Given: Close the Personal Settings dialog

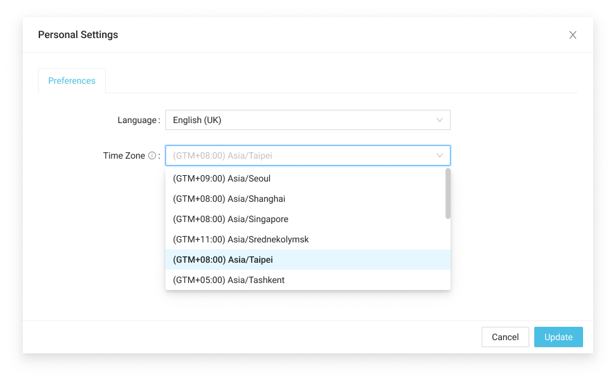Looking at the screenshot, I should tap(572, 35).
